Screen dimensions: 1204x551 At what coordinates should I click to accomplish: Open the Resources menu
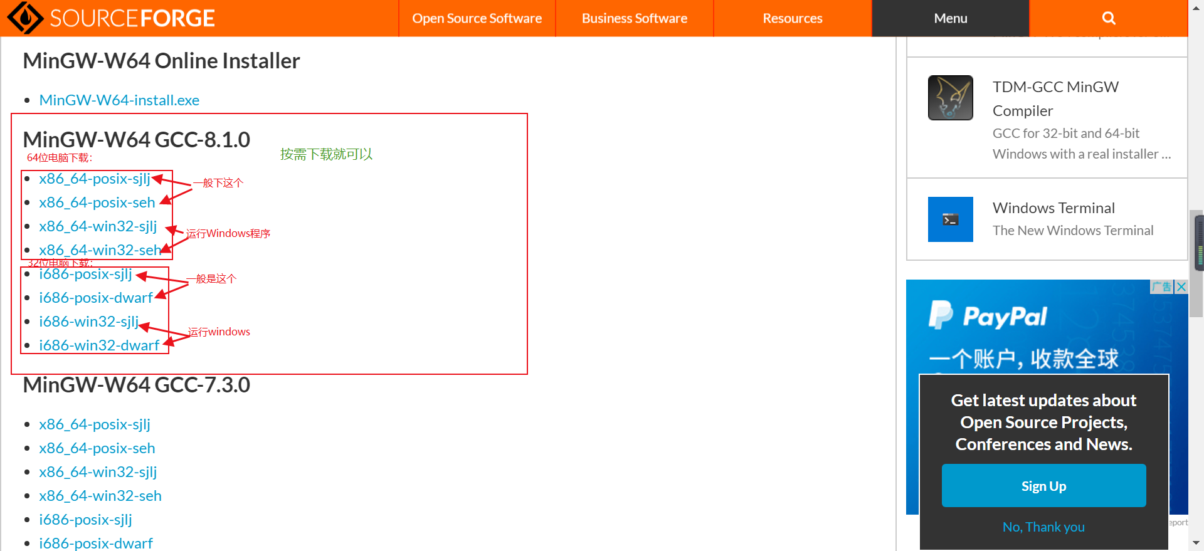[793, 18]
